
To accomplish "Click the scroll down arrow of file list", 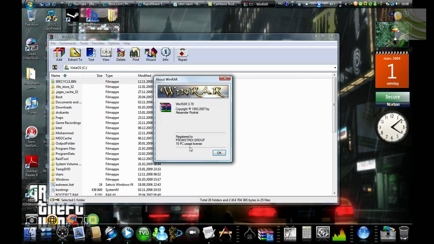I will point(335,193).
